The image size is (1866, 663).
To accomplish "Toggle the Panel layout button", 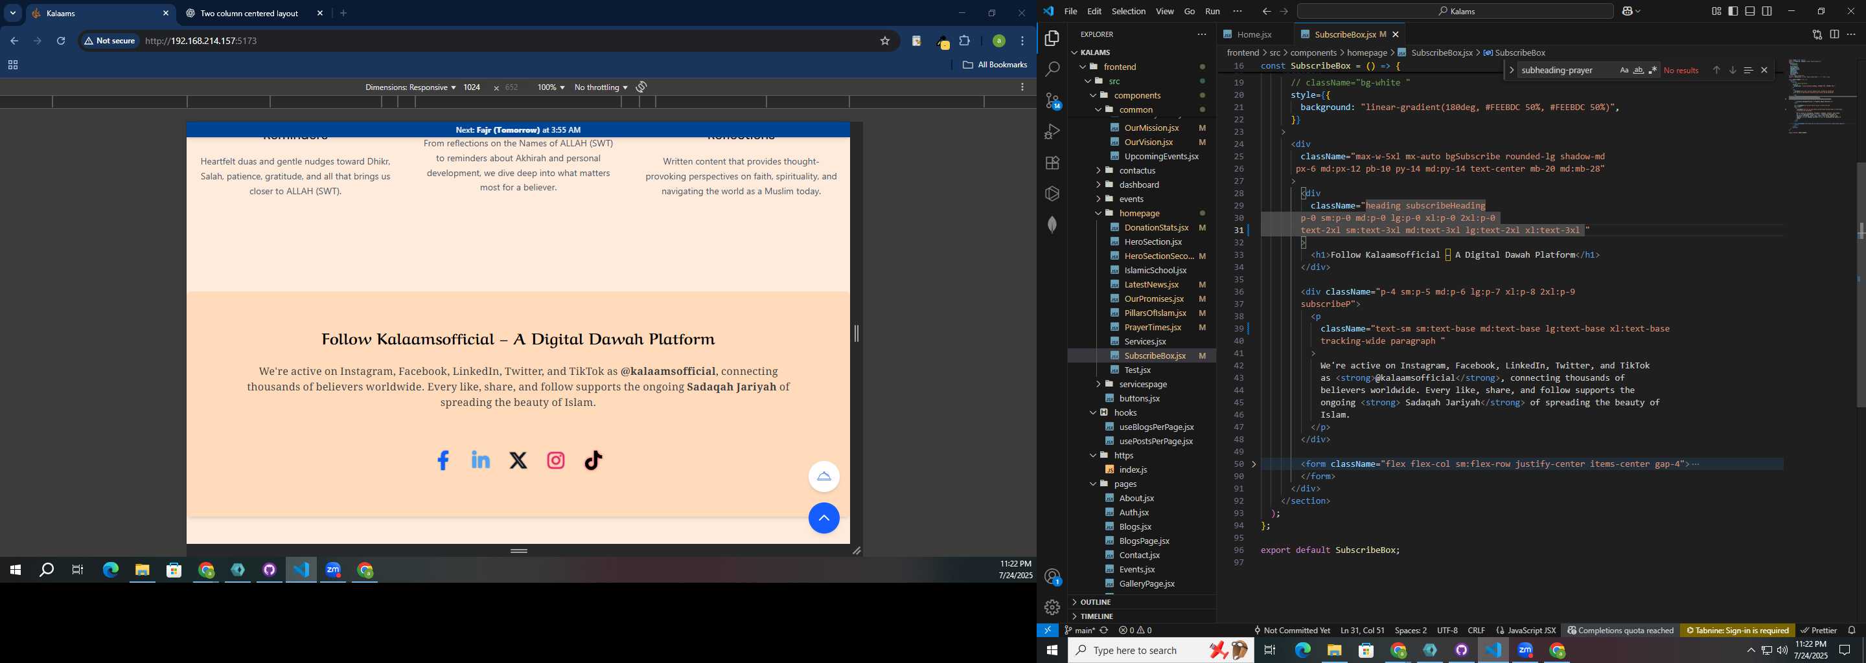I will [x=1750, y=12].
